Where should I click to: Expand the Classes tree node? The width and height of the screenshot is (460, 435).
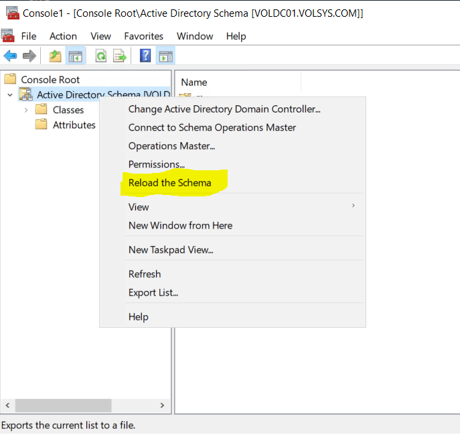tap(26, 110)
